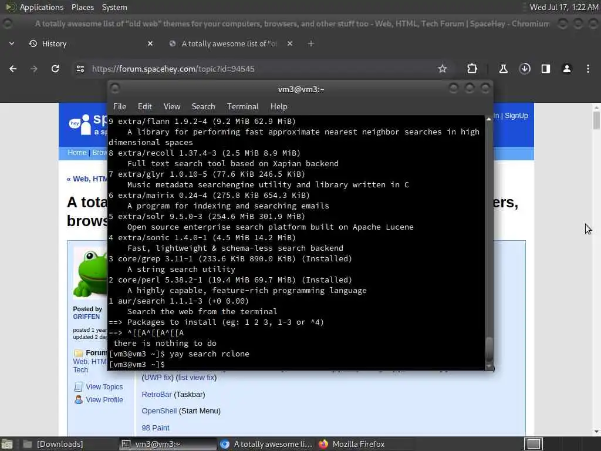
Task: Open the 98 Paint link
Action: click(x=155, y=428)
